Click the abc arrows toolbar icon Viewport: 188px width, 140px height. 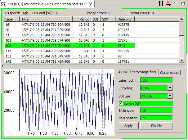168,4
